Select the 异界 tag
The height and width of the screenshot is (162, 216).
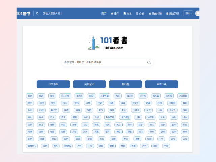[x=30, y=125]
